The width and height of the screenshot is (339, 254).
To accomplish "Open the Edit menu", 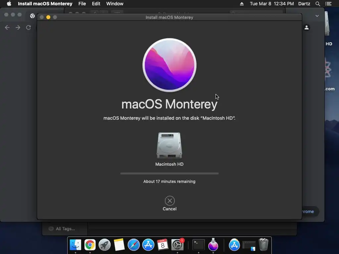I will 96,4.
